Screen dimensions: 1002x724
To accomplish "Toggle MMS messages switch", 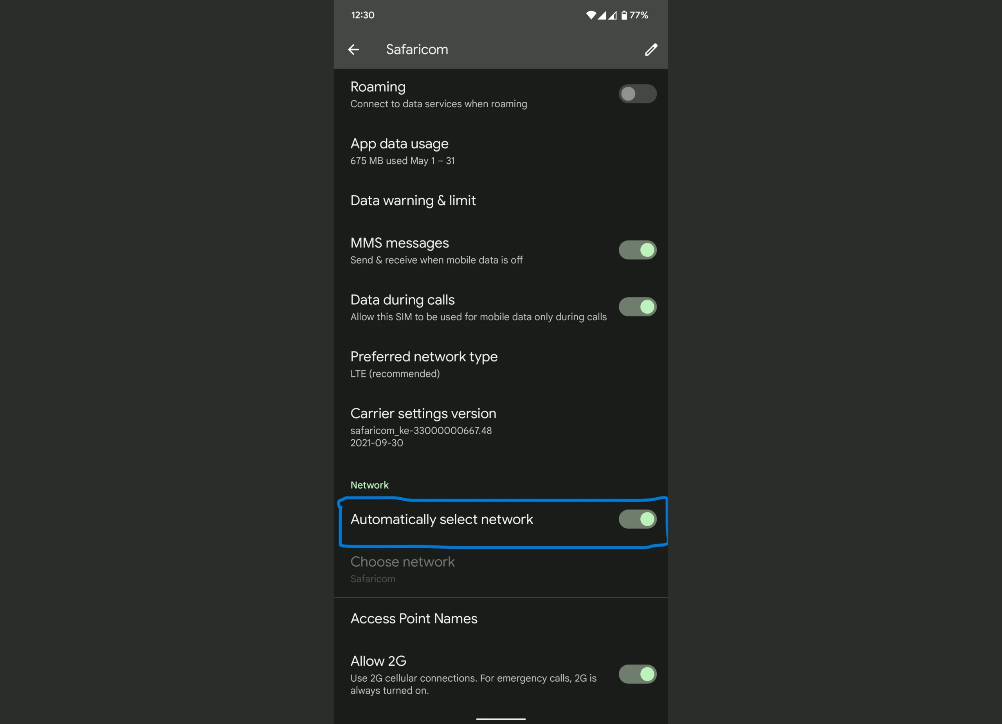I will pos(637,249).
